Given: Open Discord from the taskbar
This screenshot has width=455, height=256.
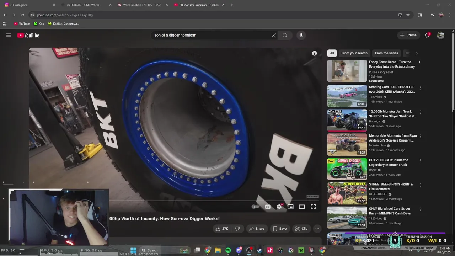Looking at the screenshot, I should pos(239,250).
